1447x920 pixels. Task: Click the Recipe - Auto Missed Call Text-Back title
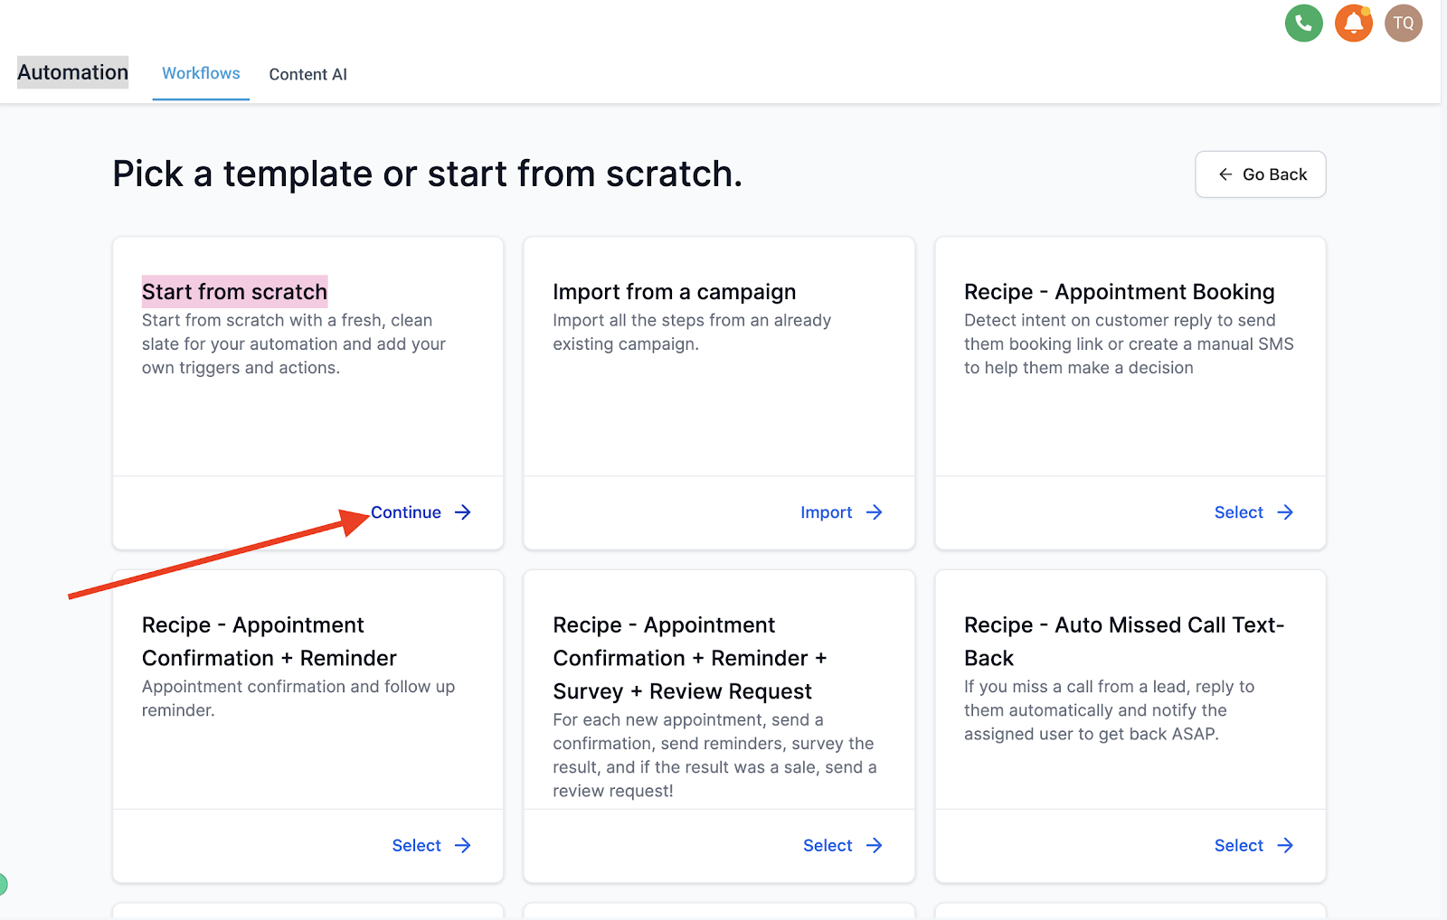1124,642
